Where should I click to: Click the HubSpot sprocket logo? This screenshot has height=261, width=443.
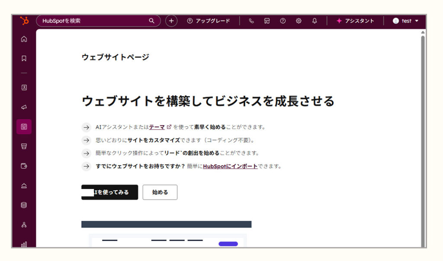click(x=24, y=21)
